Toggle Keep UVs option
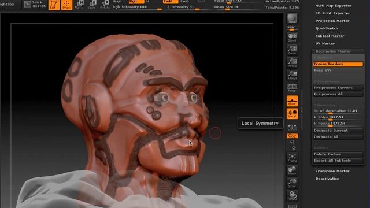370x208 pixels. 338,70
